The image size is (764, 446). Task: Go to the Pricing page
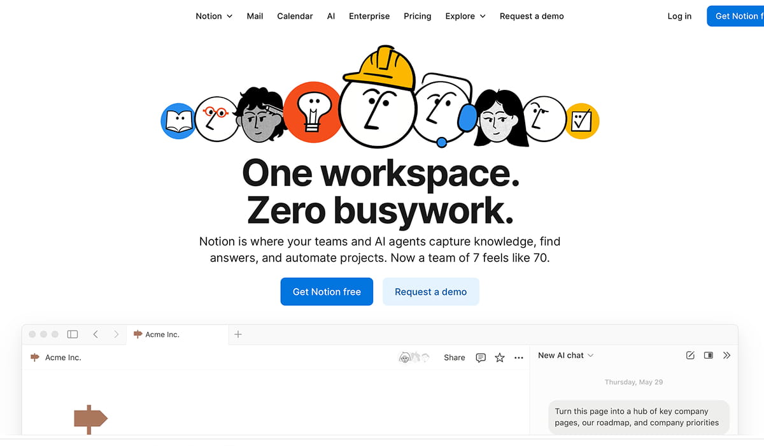tap(417, 16)
